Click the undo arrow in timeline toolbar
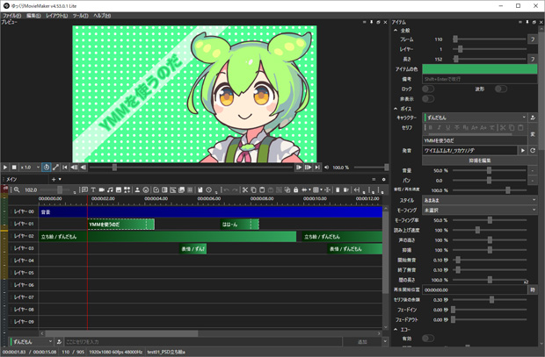Image resolution: width=545 pixels, height=357 pixels. 227,189
